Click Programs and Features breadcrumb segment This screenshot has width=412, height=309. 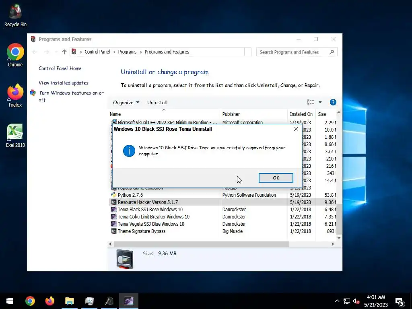click(x=167, y=52)
